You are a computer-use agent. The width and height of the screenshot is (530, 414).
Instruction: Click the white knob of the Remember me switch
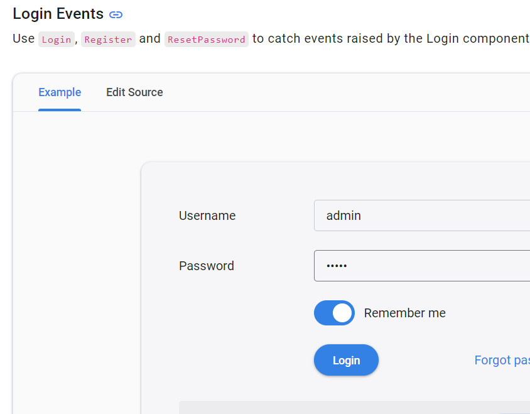click(x=342, y=313)
